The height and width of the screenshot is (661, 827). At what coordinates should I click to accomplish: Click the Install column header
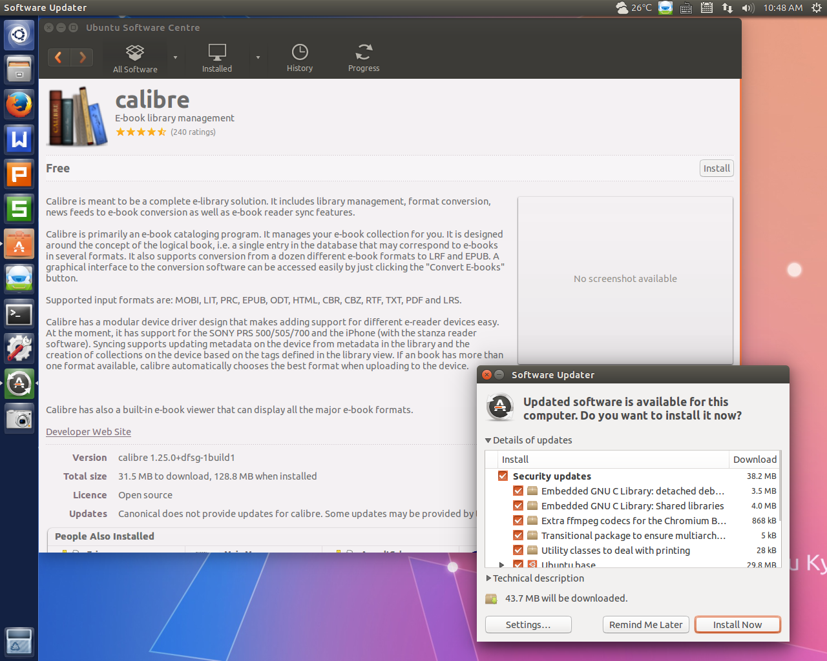tap(612, 459)
